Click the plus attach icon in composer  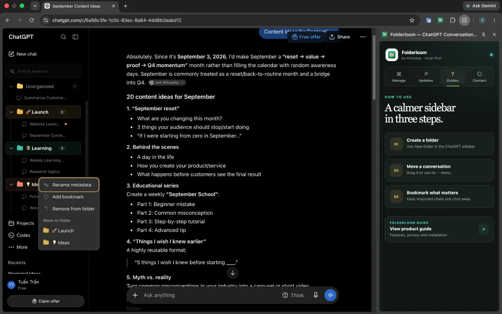click(x=135, y=295)
